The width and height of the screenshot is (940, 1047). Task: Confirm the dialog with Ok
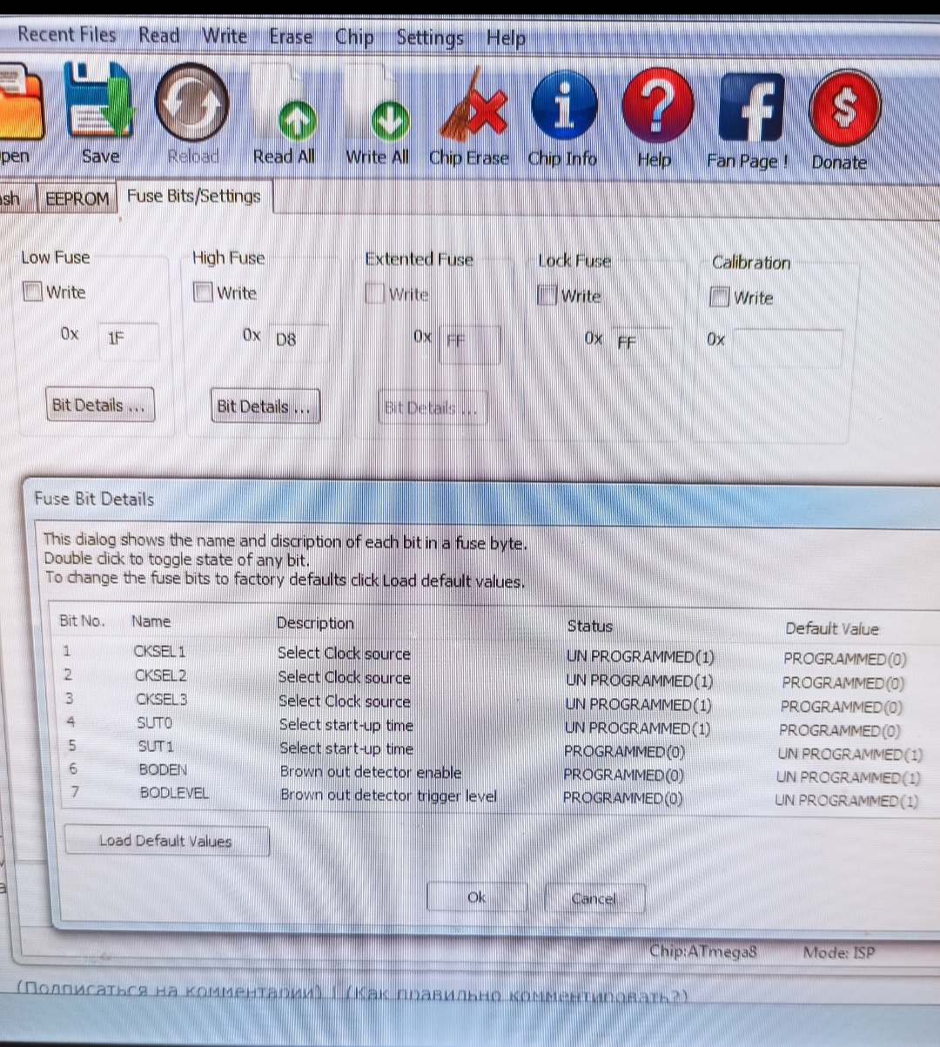pyautogui.click(x=476, y=897)
